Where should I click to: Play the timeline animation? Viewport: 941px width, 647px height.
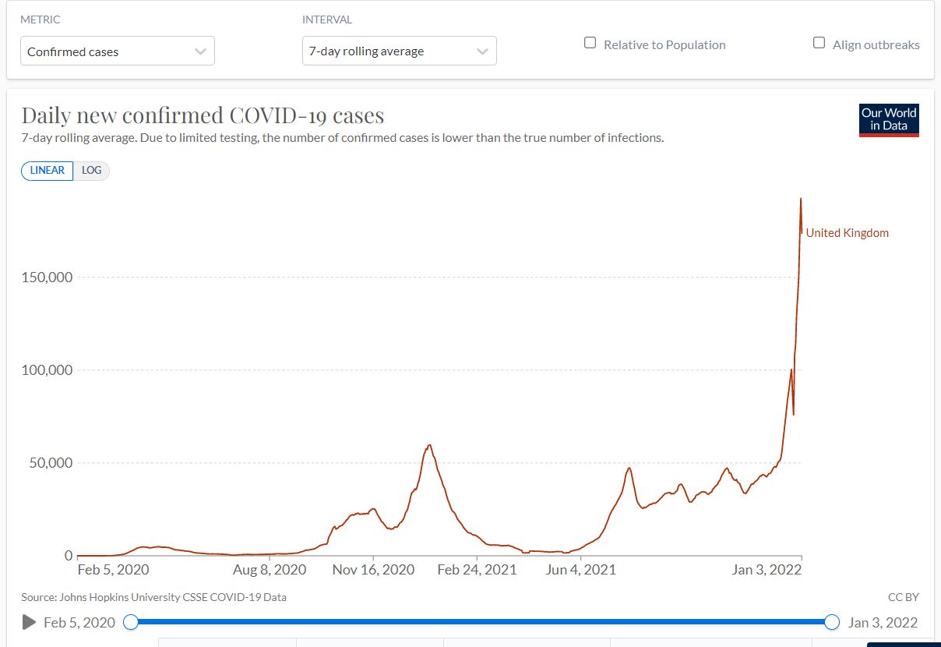coord(30,622)
